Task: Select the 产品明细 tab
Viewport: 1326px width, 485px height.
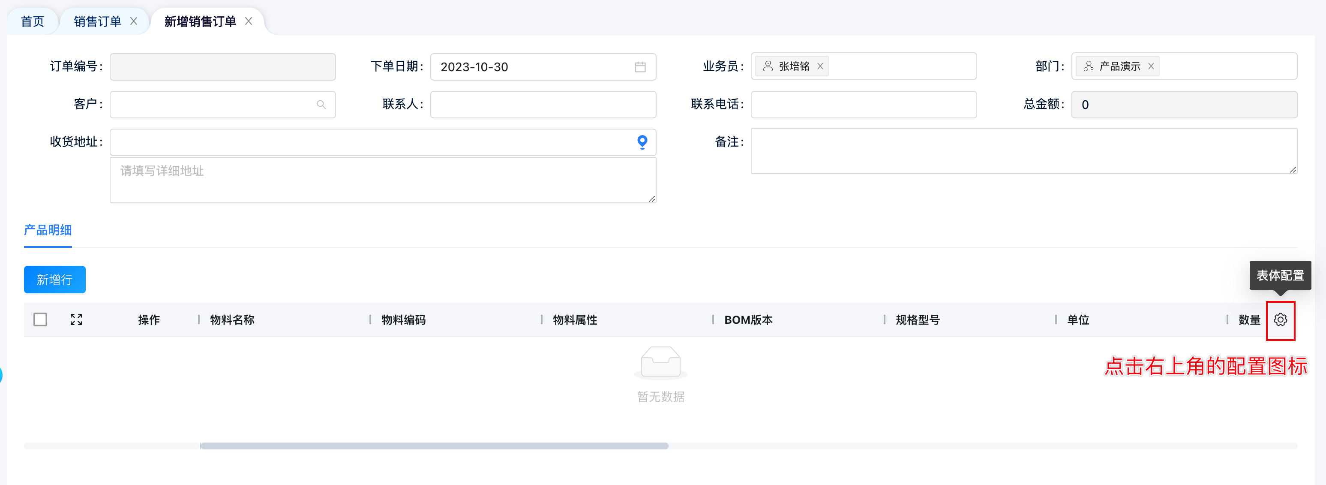Action: (48, 230)
